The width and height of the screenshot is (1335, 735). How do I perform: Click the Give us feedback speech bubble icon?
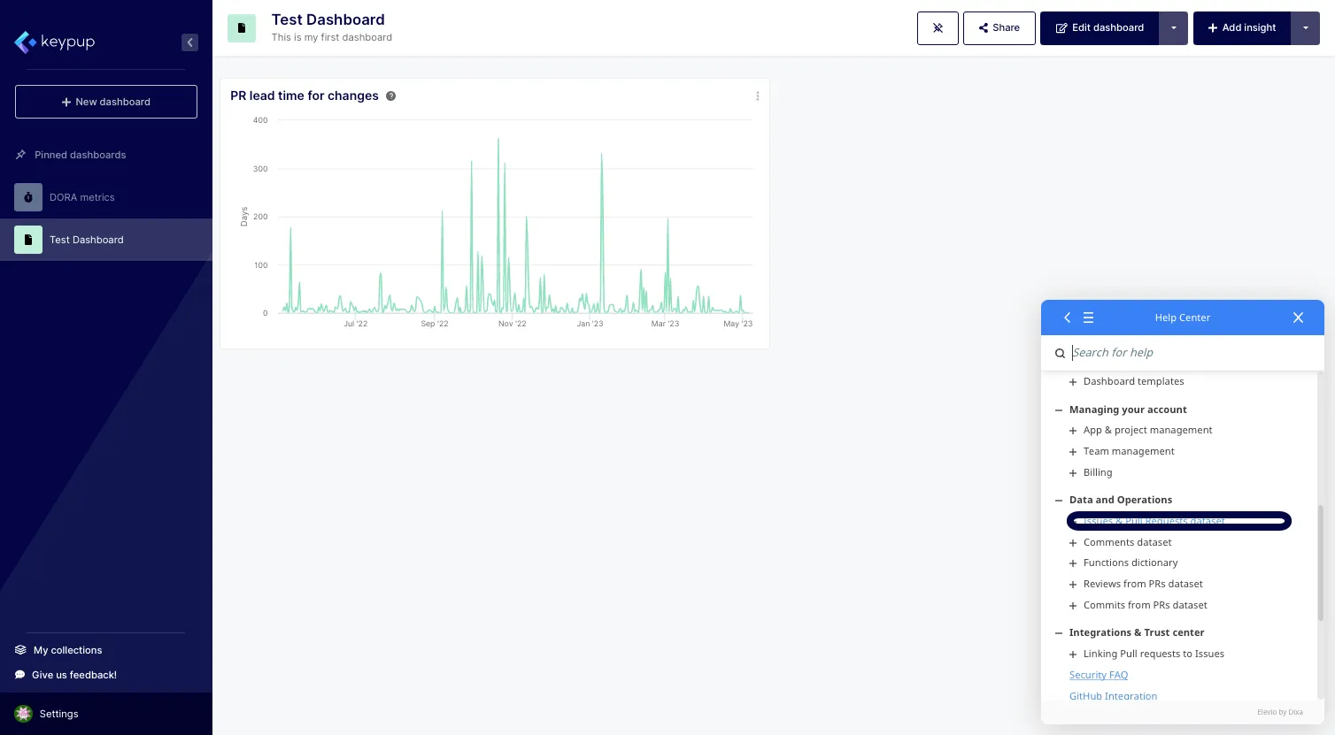click(x=20, y=675)
